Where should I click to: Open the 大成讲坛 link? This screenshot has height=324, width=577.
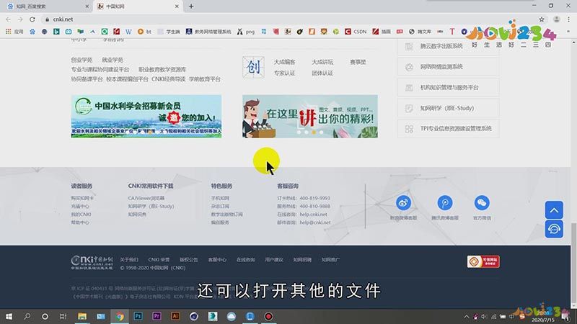322,62
